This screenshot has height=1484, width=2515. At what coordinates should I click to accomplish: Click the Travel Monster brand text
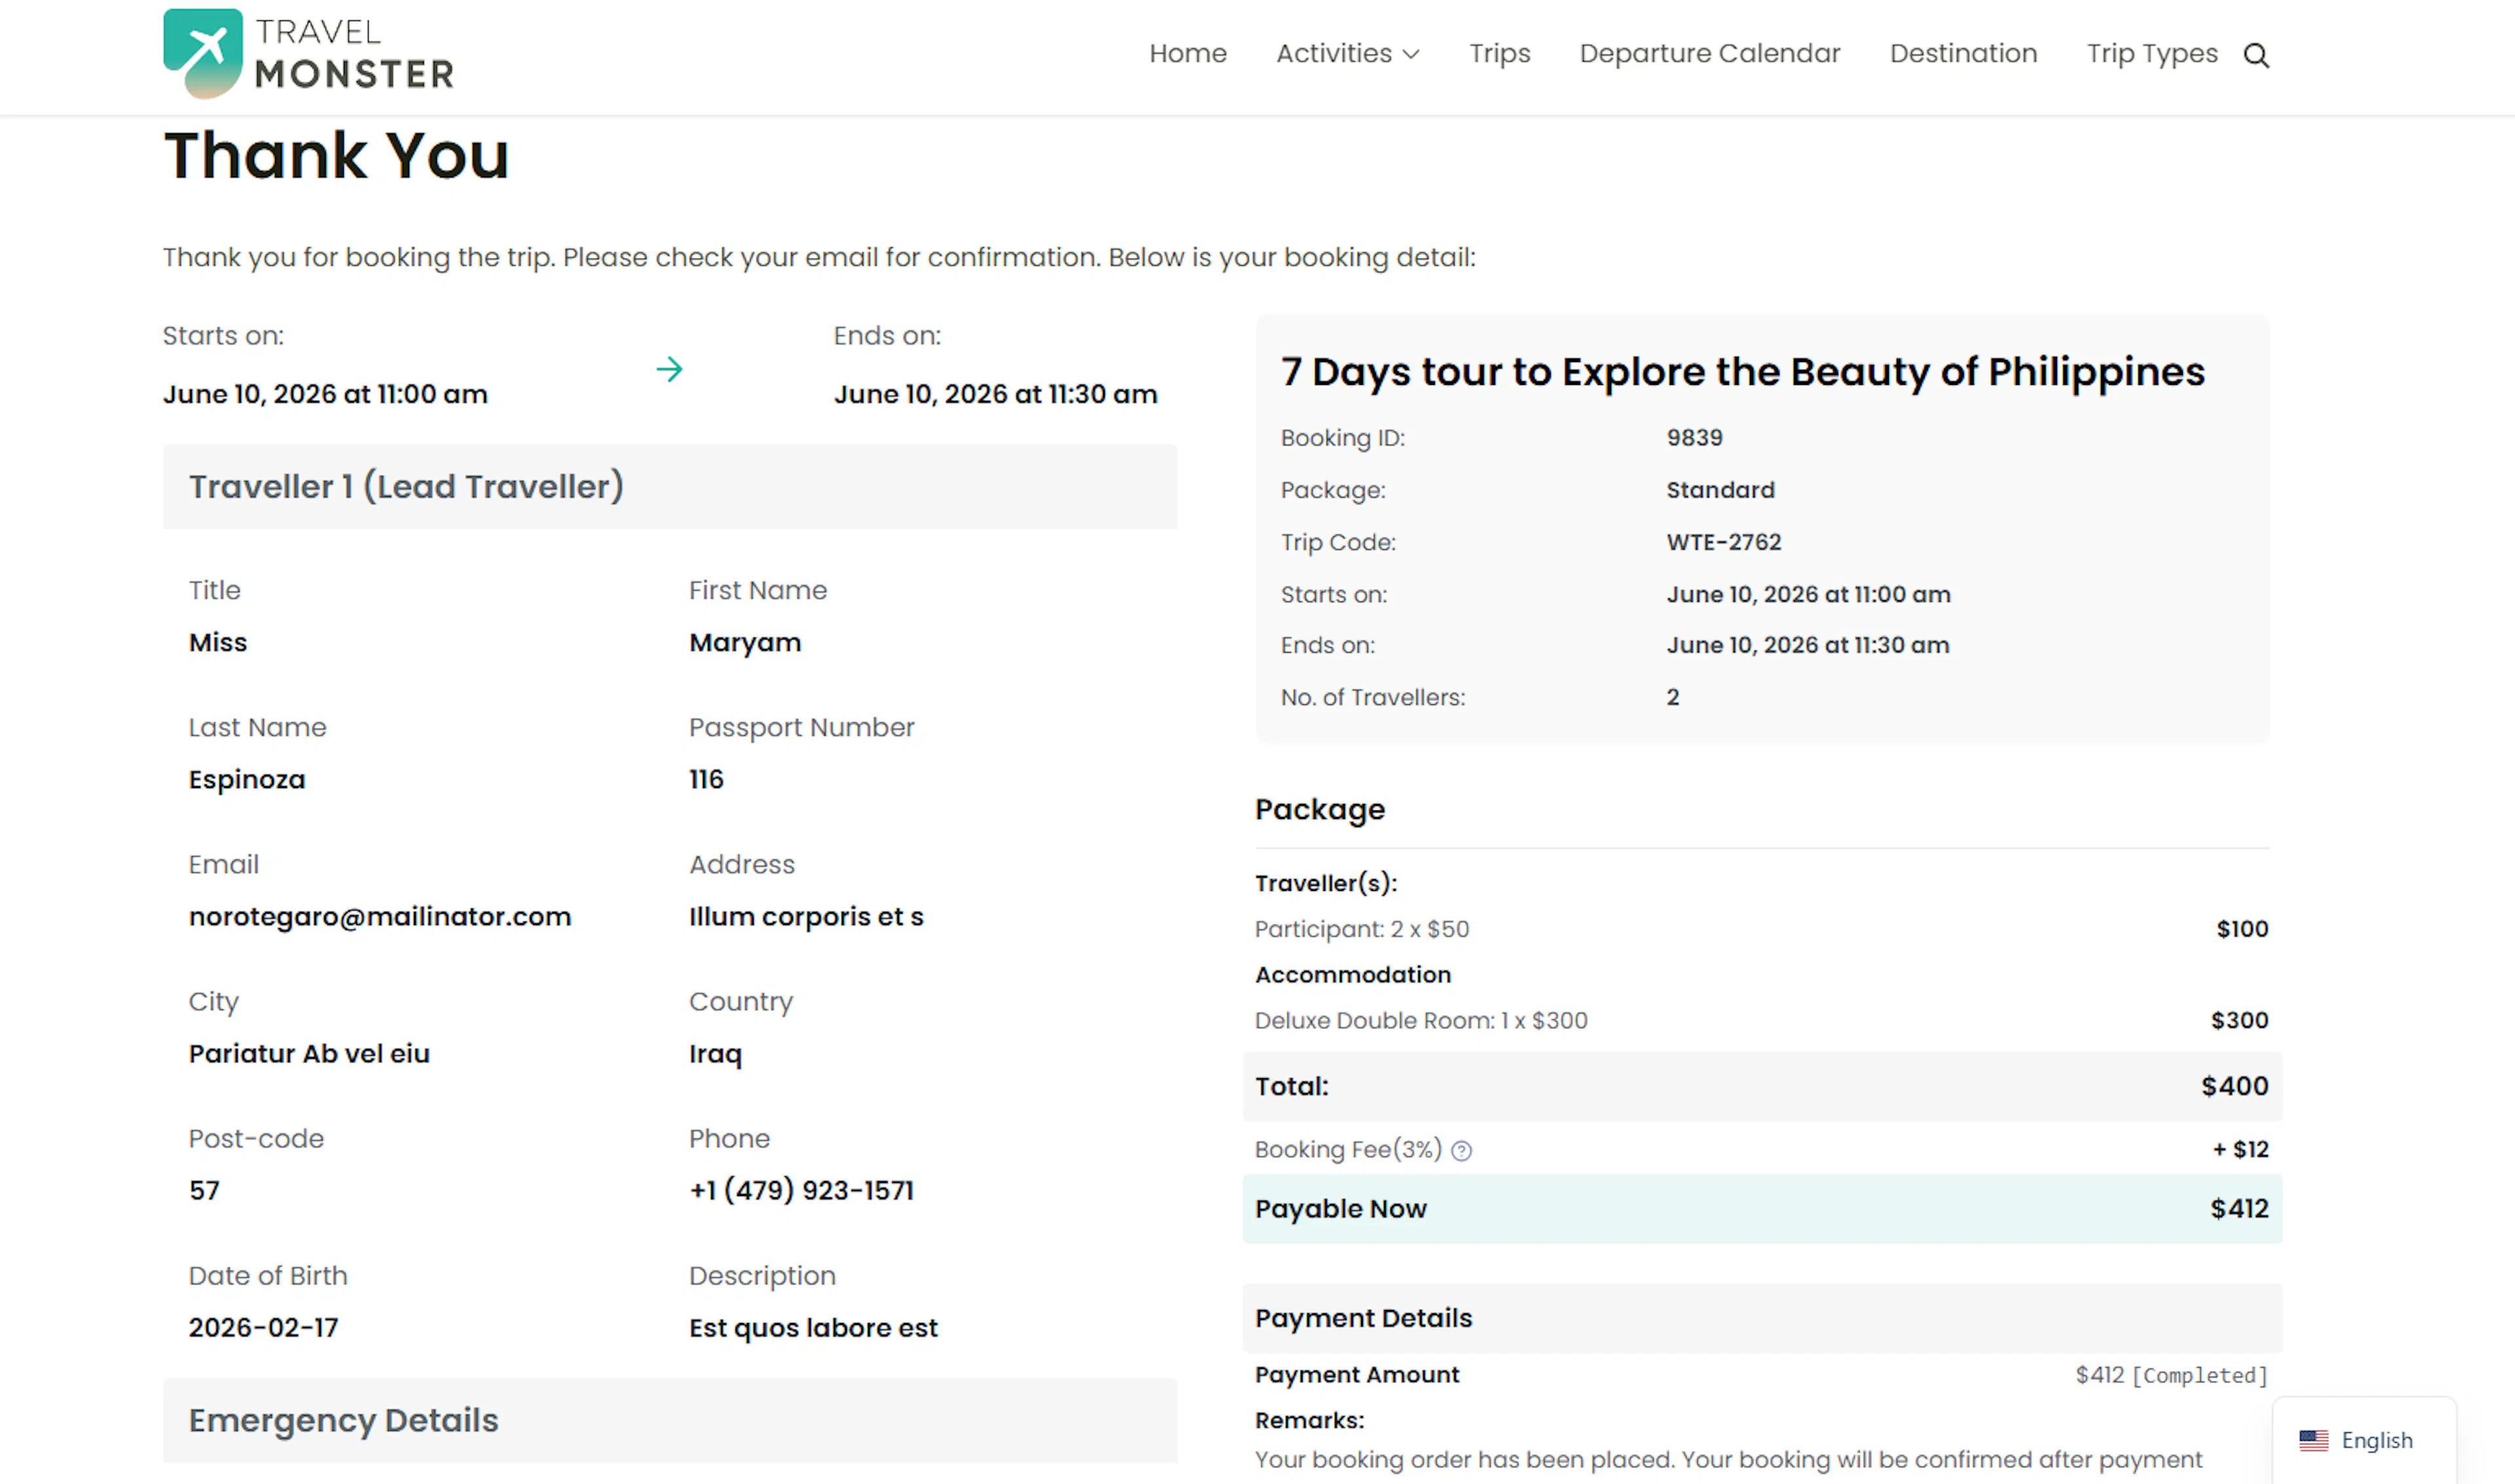(x=354, y=54)
